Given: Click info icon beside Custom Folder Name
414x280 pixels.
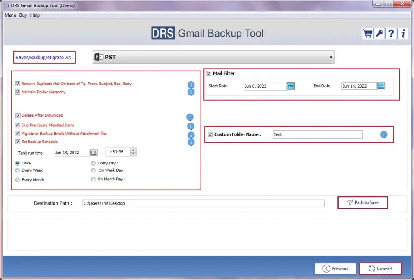Looking at the screenshot, I should [384, 135].
